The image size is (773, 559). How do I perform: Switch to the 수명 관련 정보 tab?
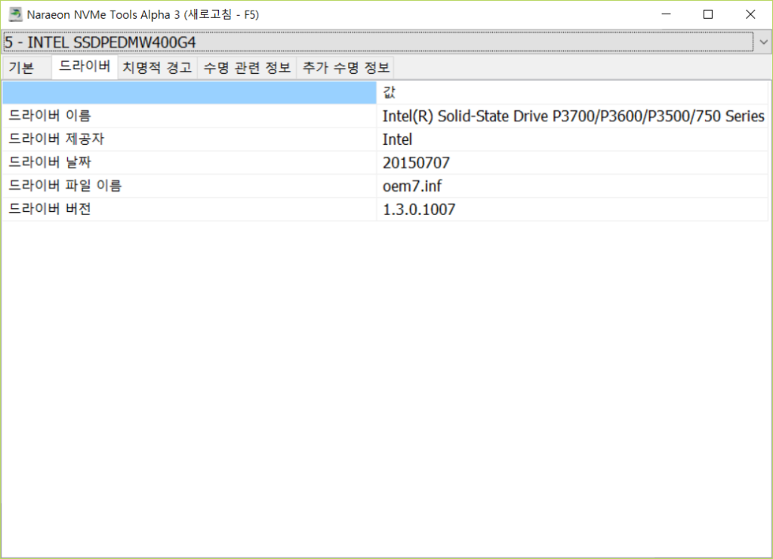[247, 67]
